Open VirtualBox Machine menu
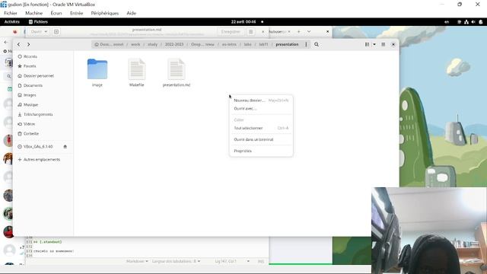The width and height of the screenshot is (487, 274). coord(33,13)
